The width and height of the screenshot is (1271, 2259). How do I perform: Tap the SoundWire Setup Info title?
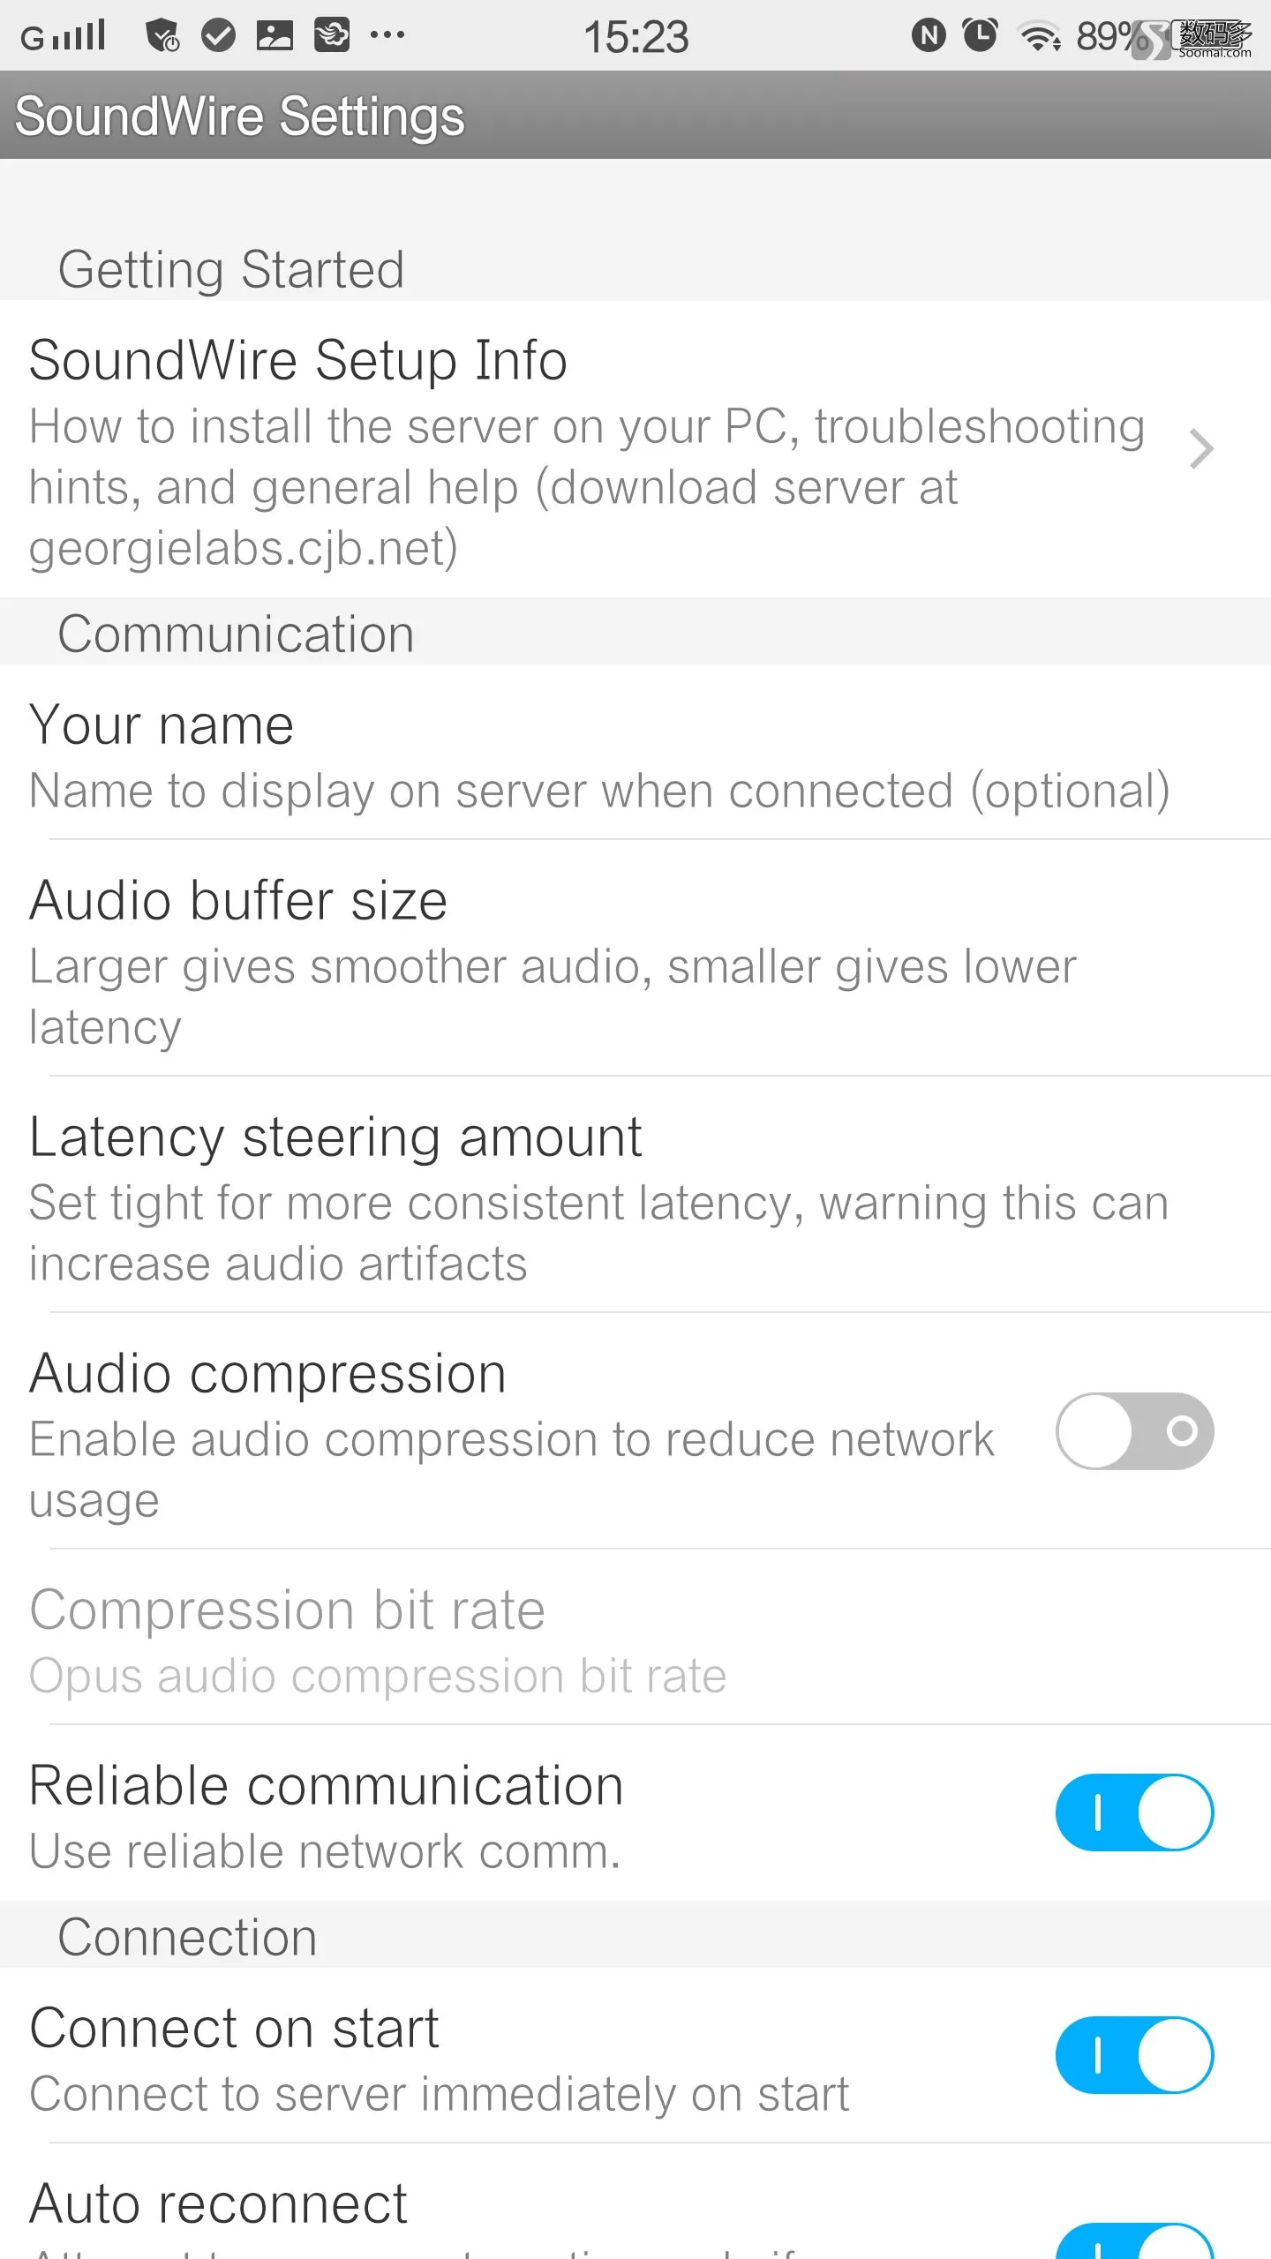pyautogui.click(x=298, y=360)
